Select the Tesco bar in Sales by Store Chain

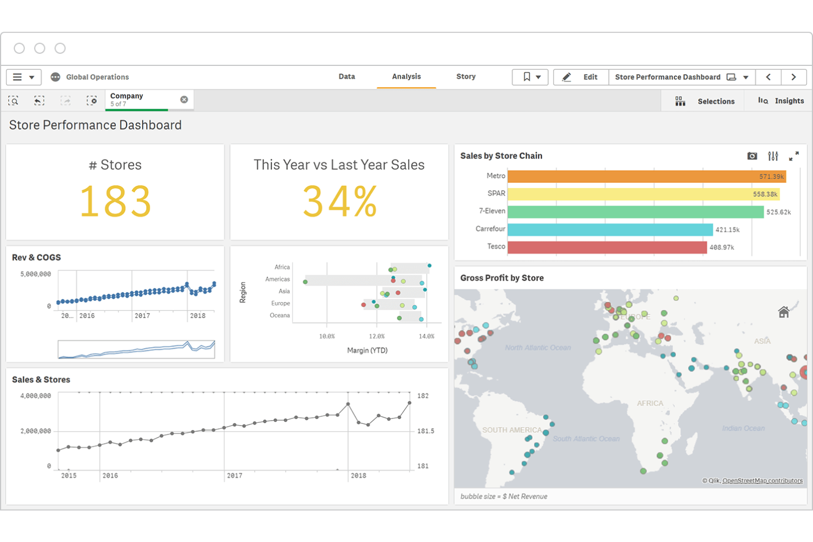604,247
